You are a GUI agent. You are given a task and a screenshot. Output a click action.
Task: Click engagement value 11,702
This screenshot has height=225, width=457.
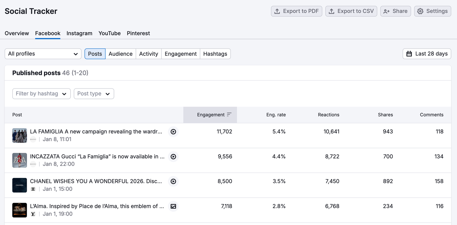coord(225,131)
